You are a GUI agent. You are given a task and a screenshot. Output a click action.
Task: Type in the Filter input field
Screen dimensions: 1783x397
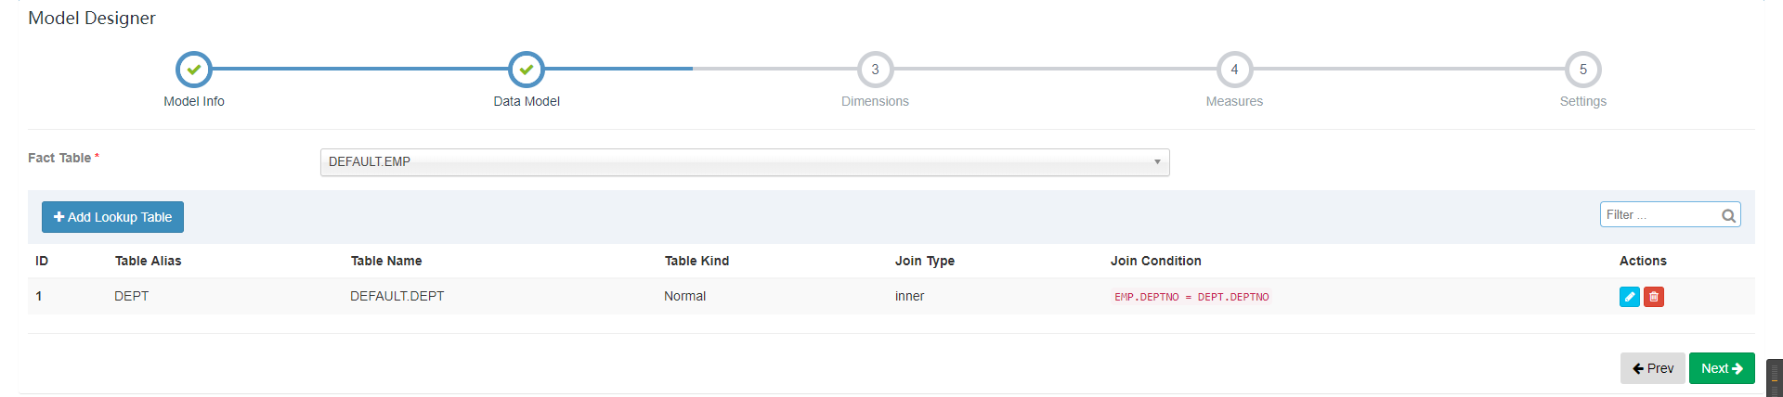pyautogui.click(x=1659, y=215)
